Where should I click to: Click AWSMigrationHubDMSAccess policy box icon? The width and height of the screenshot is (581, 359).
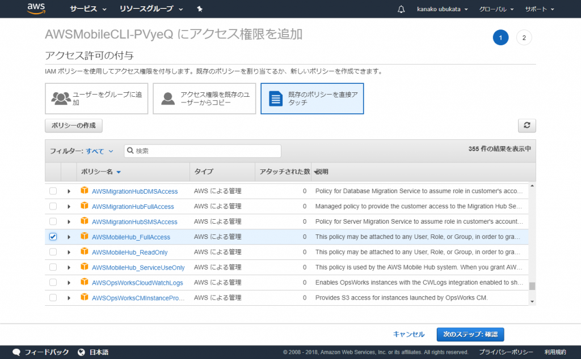point(85,190)
